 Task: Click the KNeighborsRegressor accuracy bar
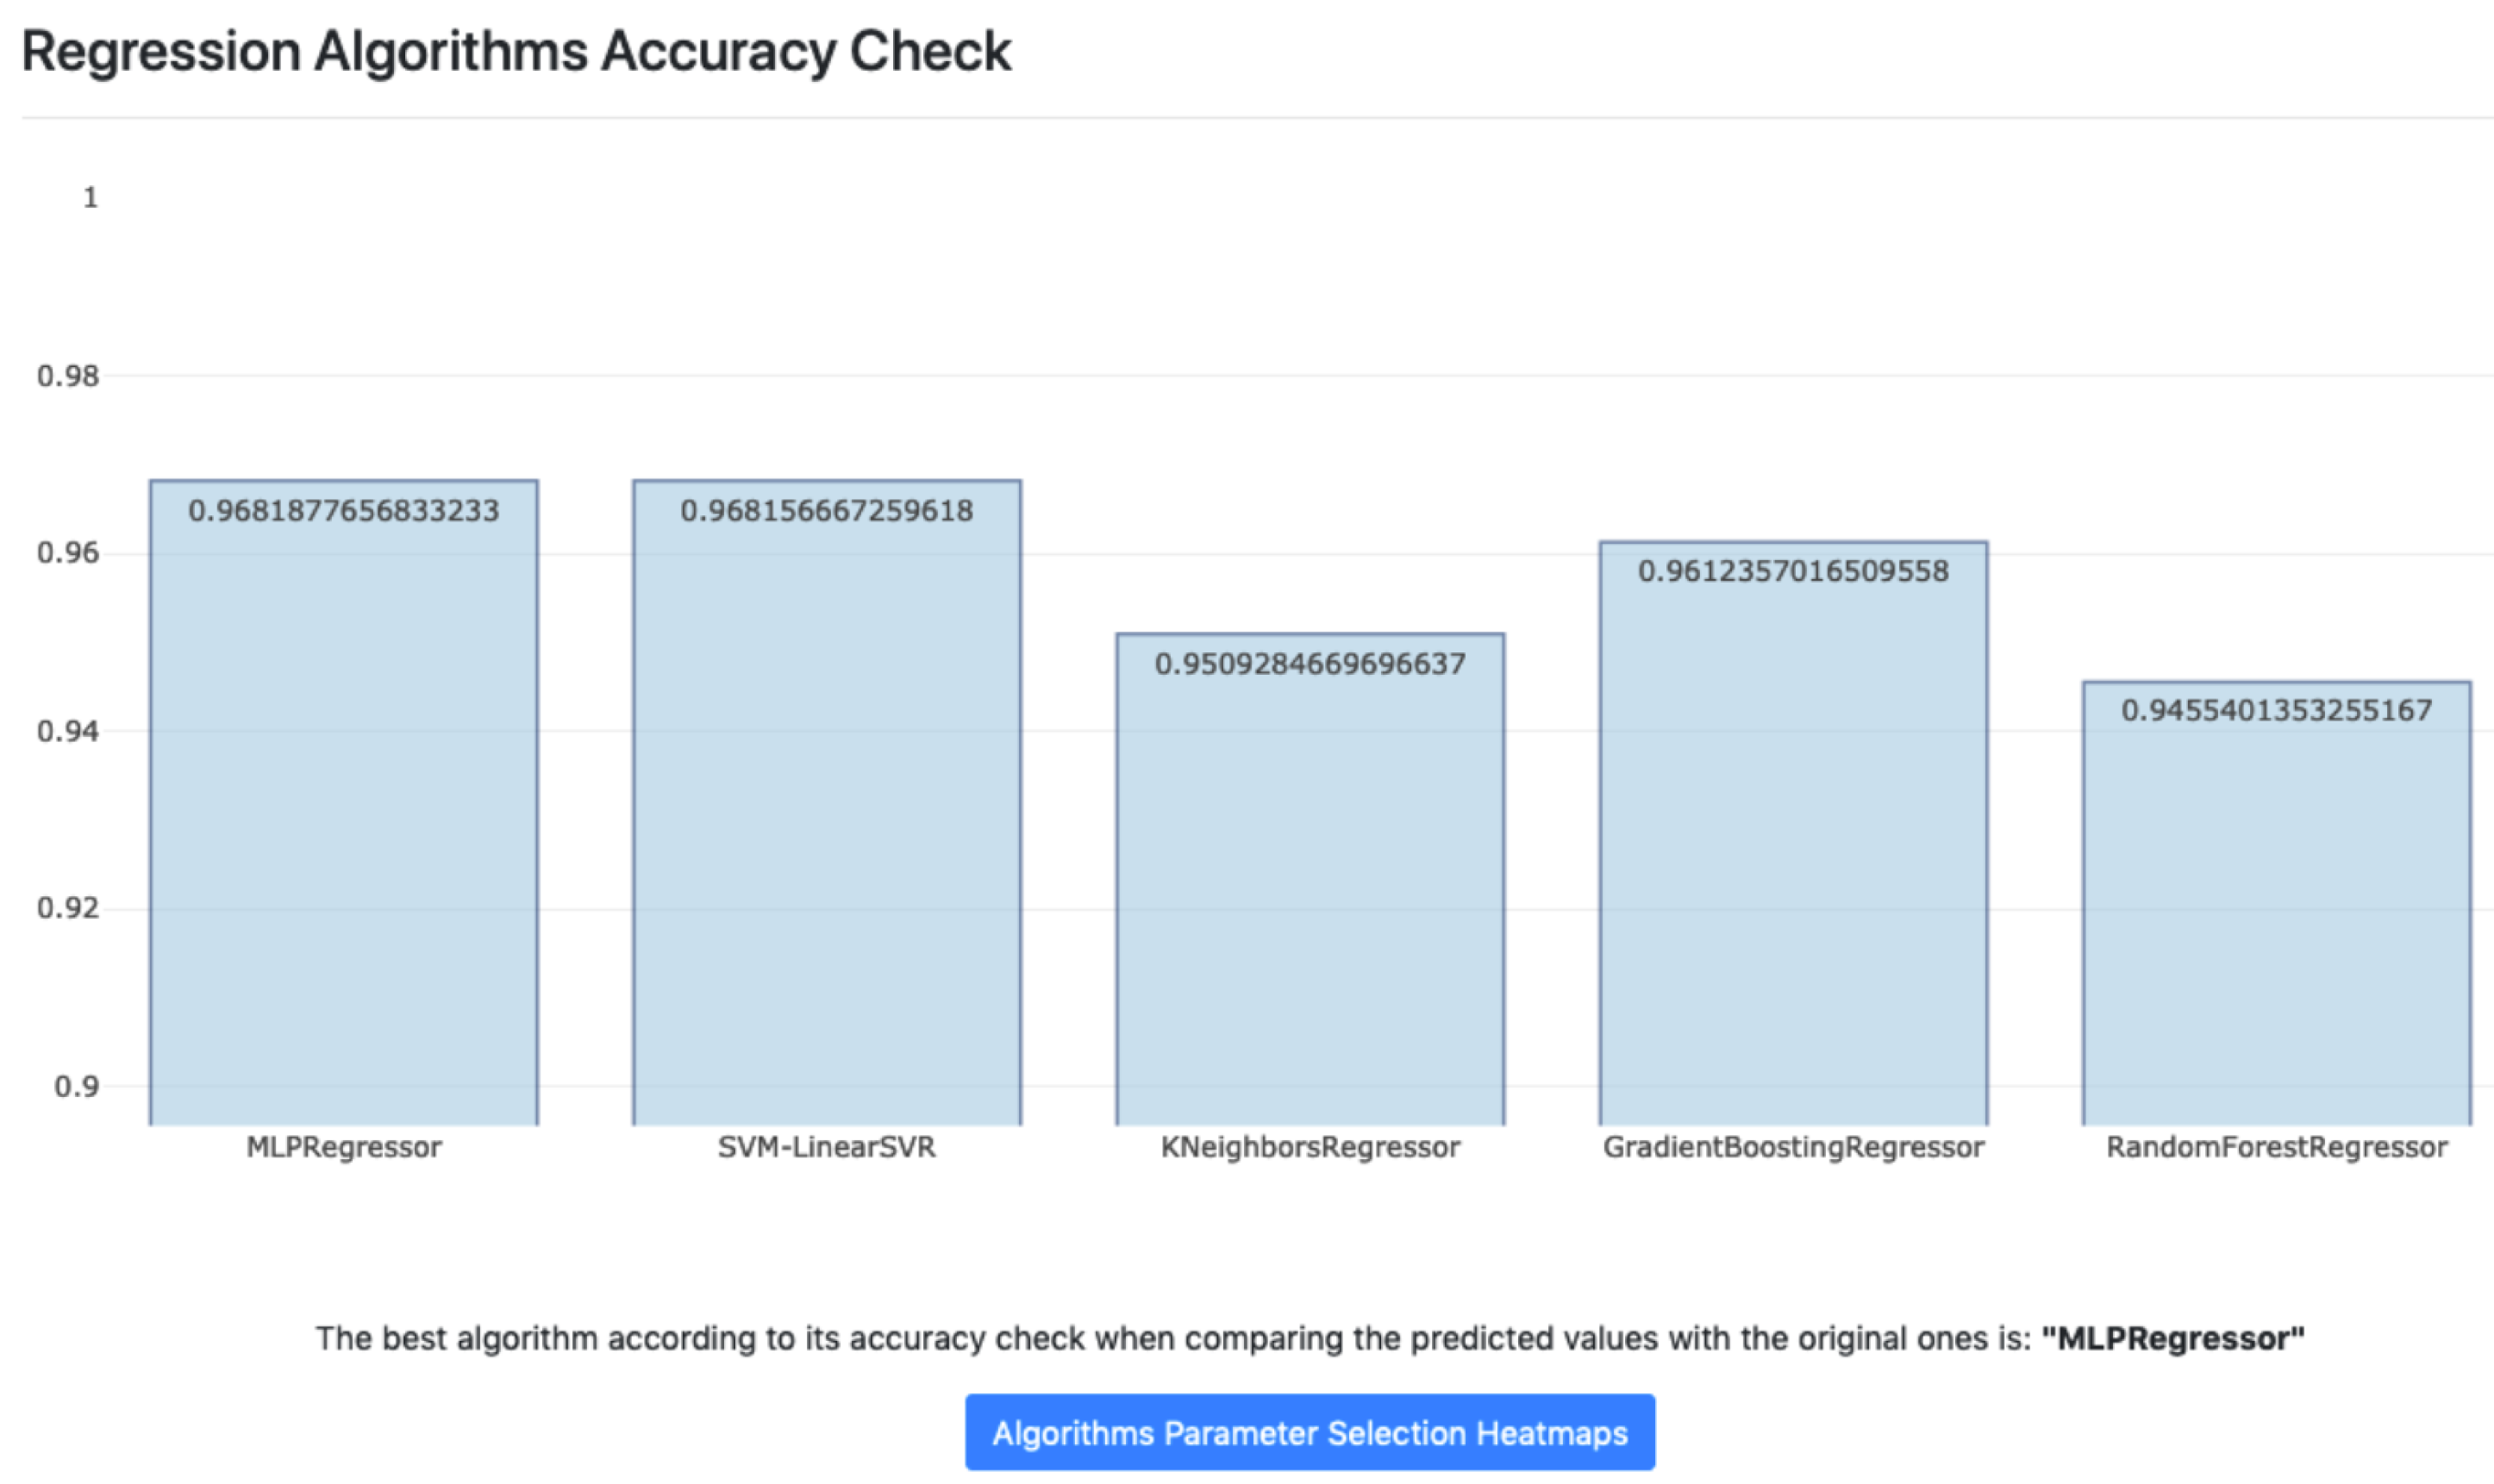pos(1310,890)
